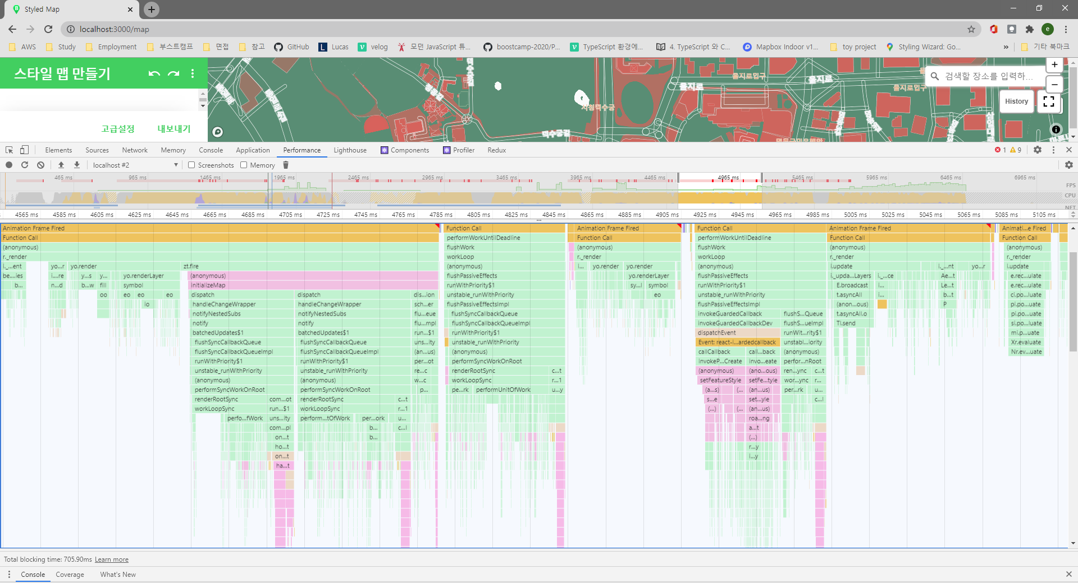Switch to the Network tab
The width and height of the screenshot is (1078, 583).
[x=135, y=150]
